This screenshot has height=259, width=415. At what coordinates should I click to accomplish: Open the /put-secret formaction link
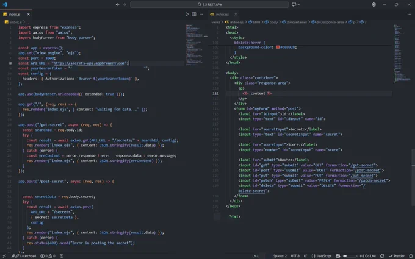(363, 176)
